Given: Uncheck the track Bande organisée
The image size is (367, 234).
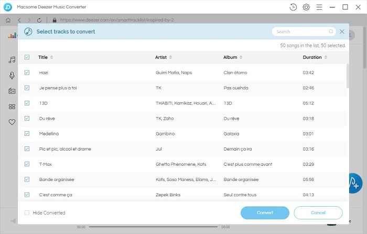Looking at the screenshot, I should coord(27,179).
